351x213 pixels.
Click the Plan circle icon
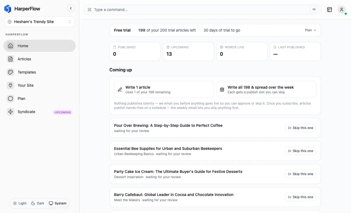pos(10,99)
